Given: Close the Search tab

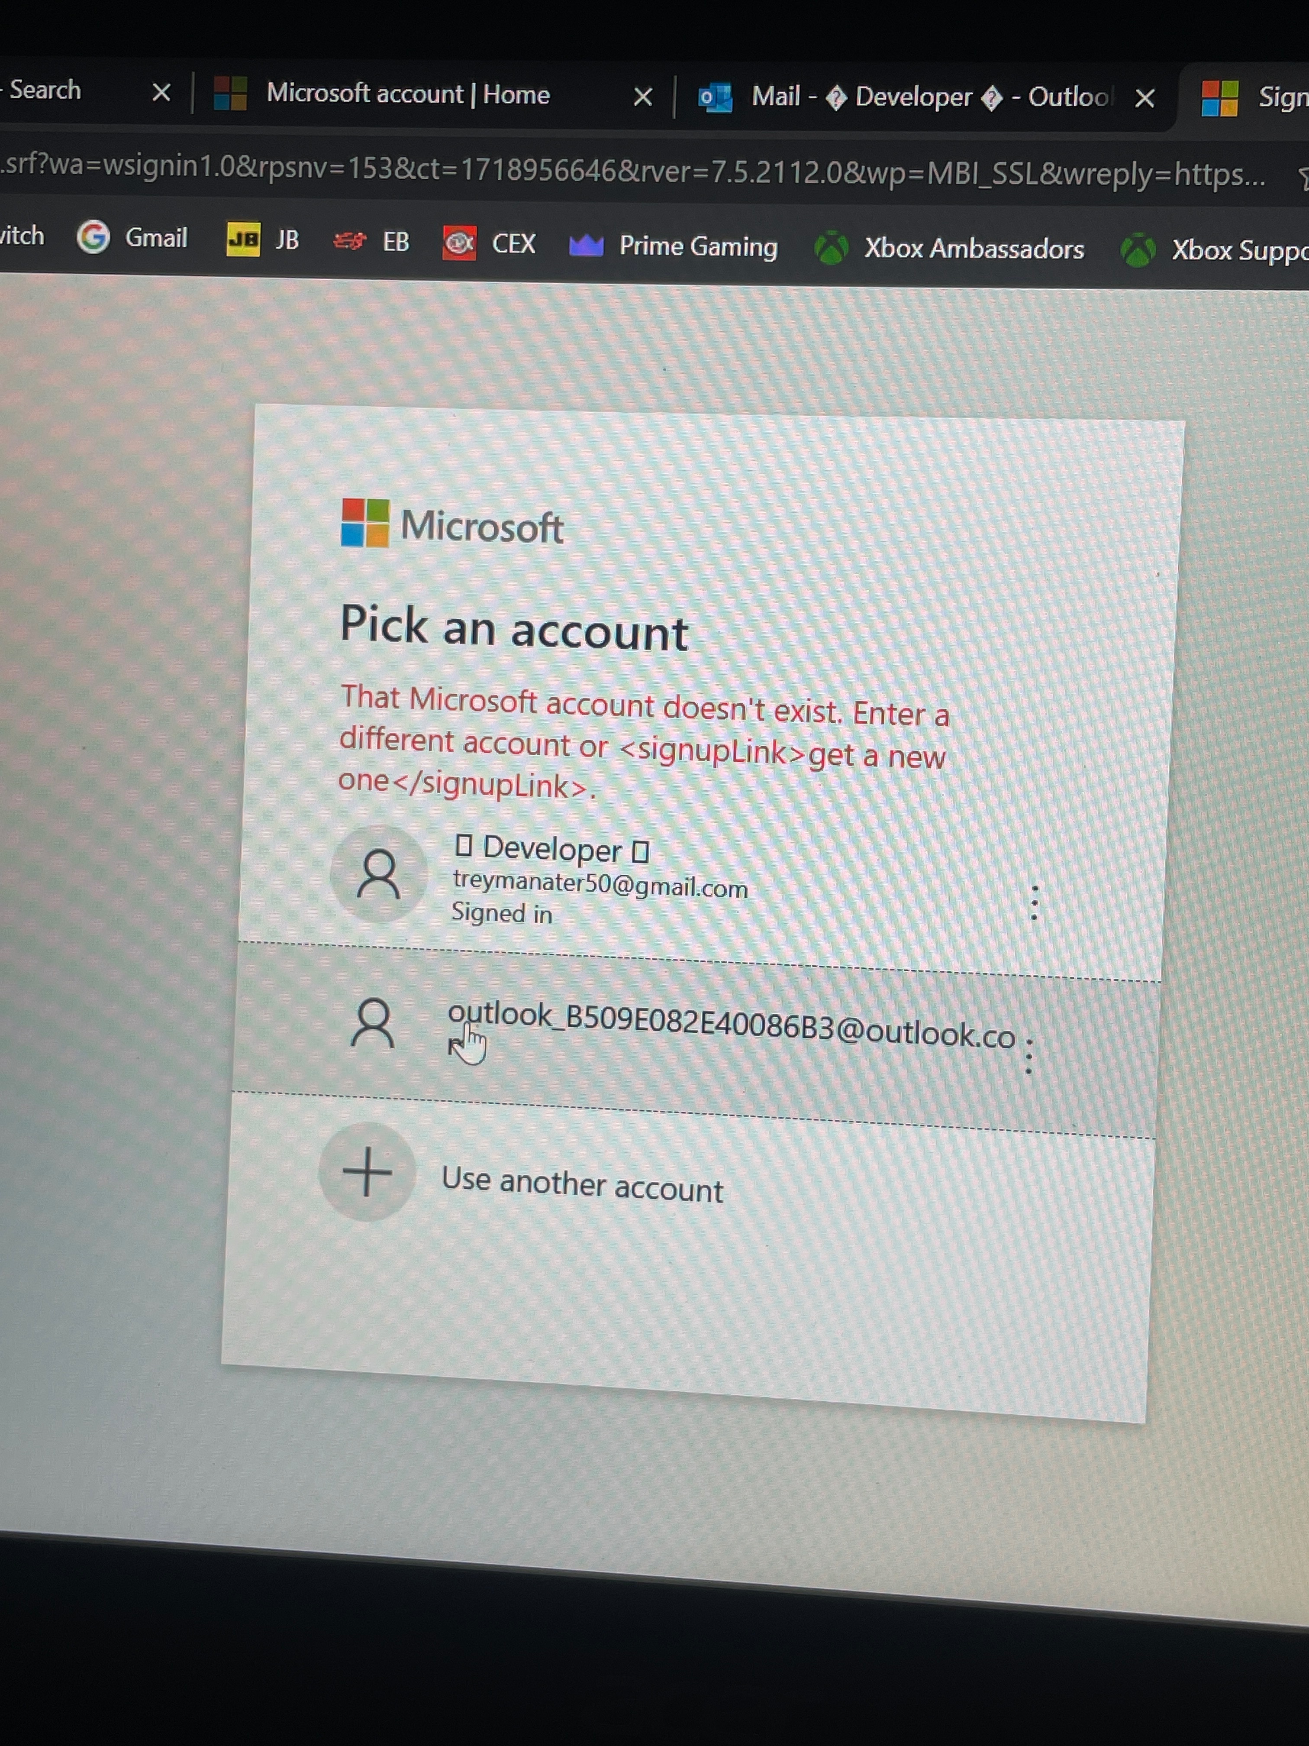Looking at the screenshot, I should [x=161, y=92].
